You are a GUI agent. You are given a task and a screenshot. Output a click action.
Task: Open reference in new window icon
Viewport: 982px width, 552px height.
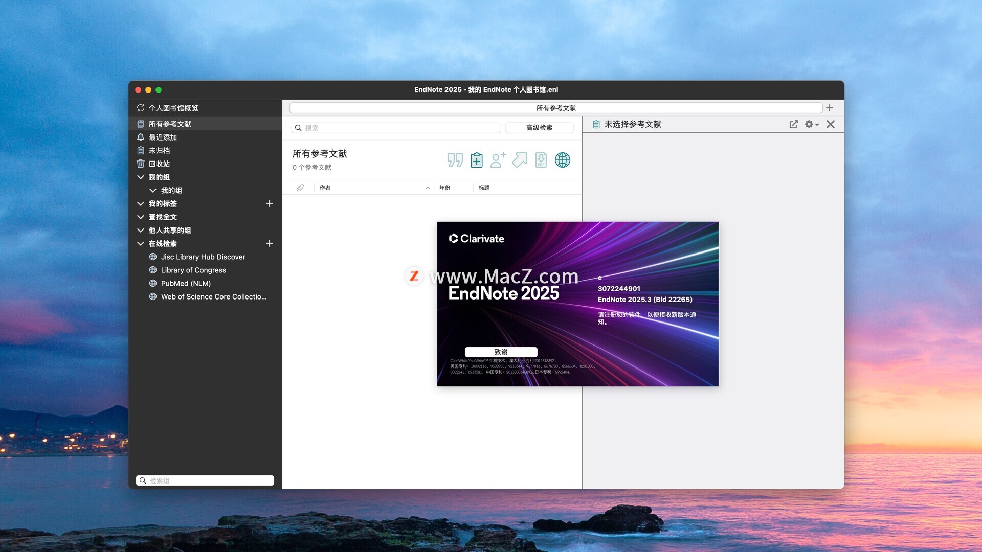[793, 124]
